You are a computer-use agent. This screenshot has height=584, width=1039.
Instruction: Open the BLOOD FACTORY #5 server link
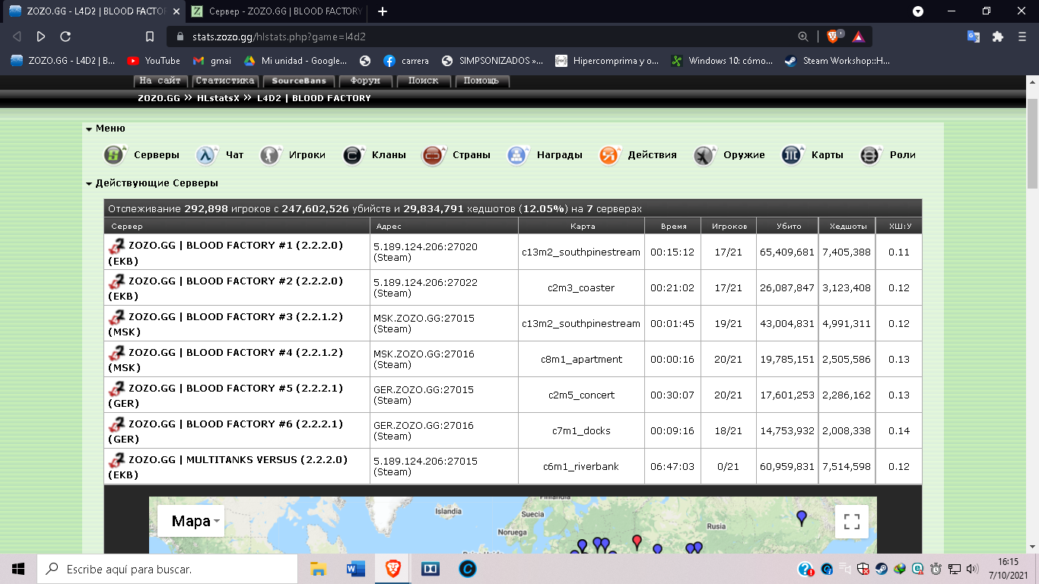(x=236, y=389)
